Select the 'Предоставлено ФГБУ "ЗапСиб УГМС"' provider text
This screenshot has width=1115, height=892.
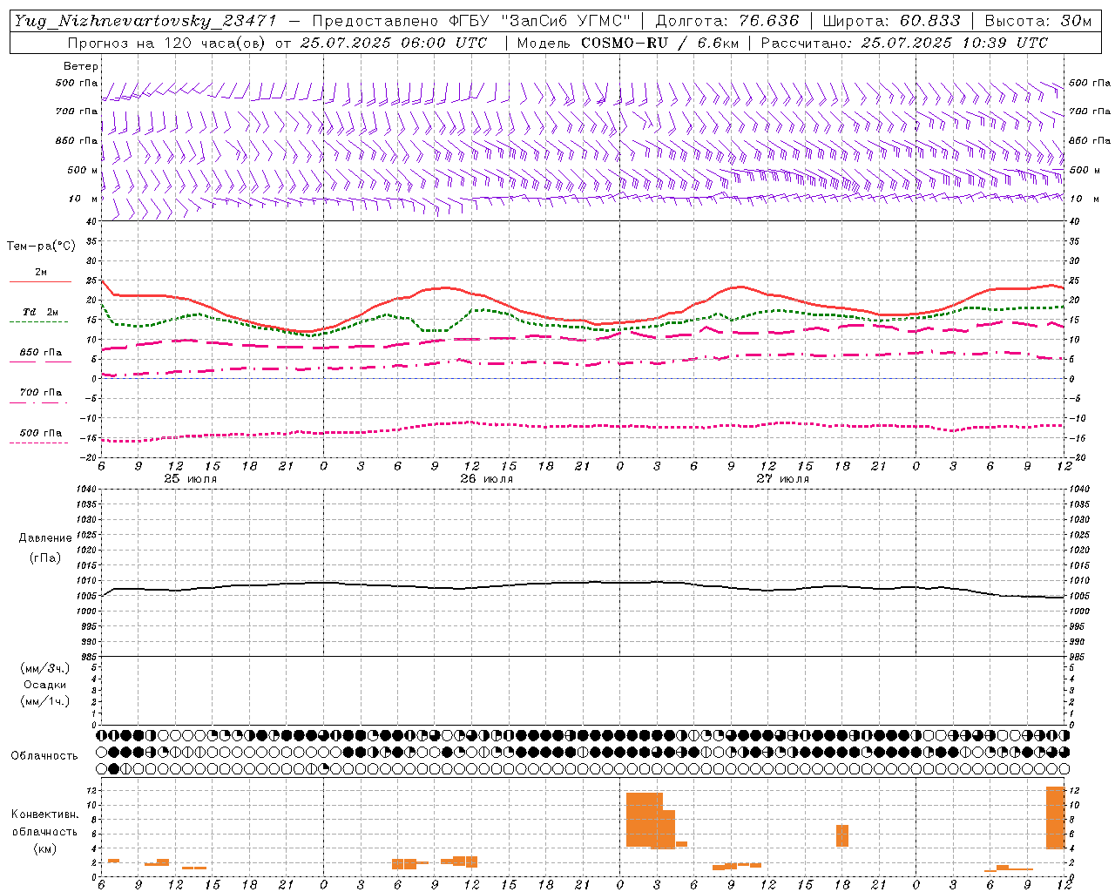click(x=470, y=21)
